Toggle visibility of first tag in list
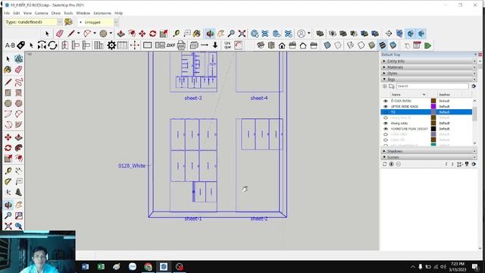 pos(386,101)
